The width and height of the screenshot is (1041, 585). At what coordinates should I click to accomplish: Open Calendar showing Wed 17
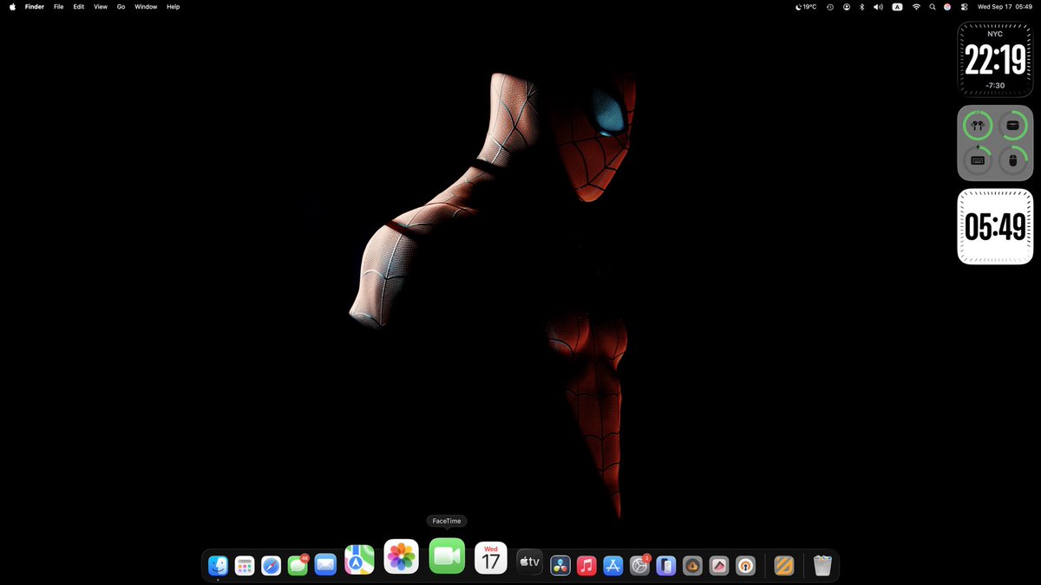491,558
